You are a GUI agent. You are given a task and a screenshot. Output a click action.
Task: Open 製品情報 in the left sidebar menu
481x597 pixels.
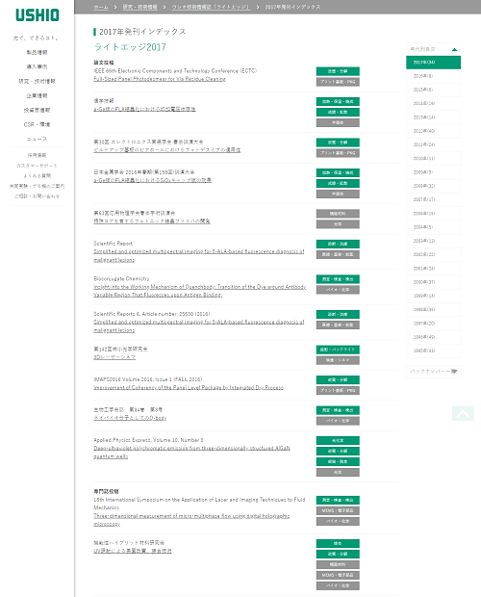[37, 53]
